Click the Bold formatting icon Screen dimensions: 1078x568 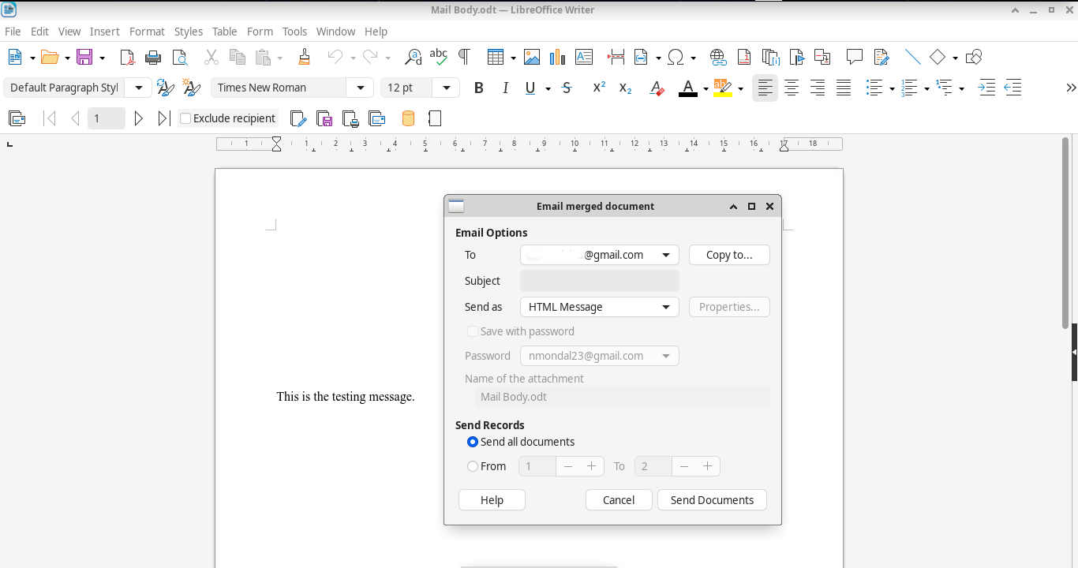[x=478, y=88]
